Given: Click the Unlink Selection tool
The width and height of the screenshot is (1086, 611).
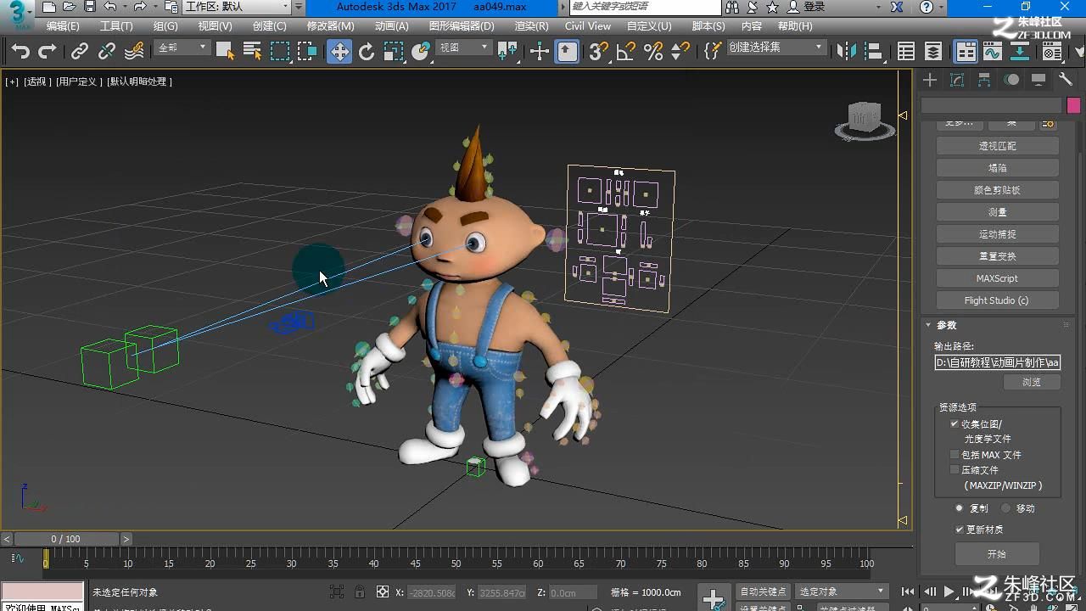Looking at the screenshot, I should 107,52.
